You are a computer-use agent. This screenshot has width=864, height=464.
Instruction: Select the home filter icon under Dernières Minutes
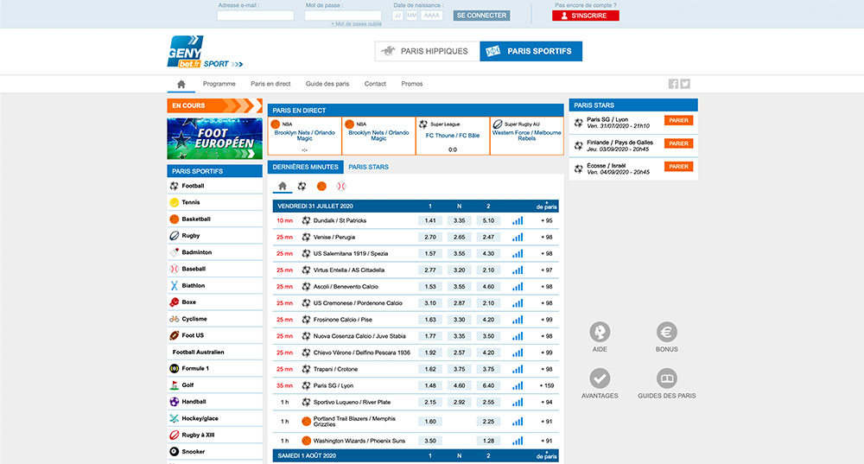(x=283, y=187)
